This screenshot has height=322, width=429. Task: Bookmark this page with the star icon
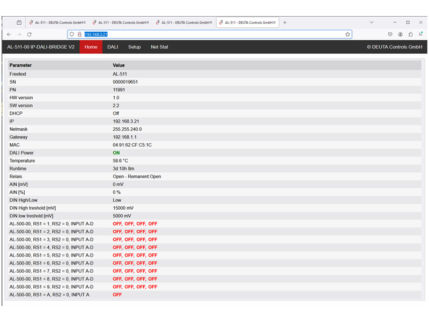(x=347, y=34)
